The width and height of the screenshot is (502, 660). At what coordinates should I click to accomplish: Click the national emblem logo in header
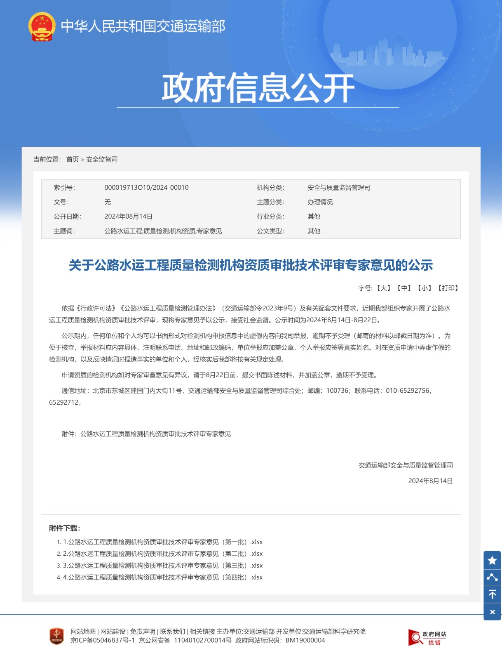coord(42,26)
